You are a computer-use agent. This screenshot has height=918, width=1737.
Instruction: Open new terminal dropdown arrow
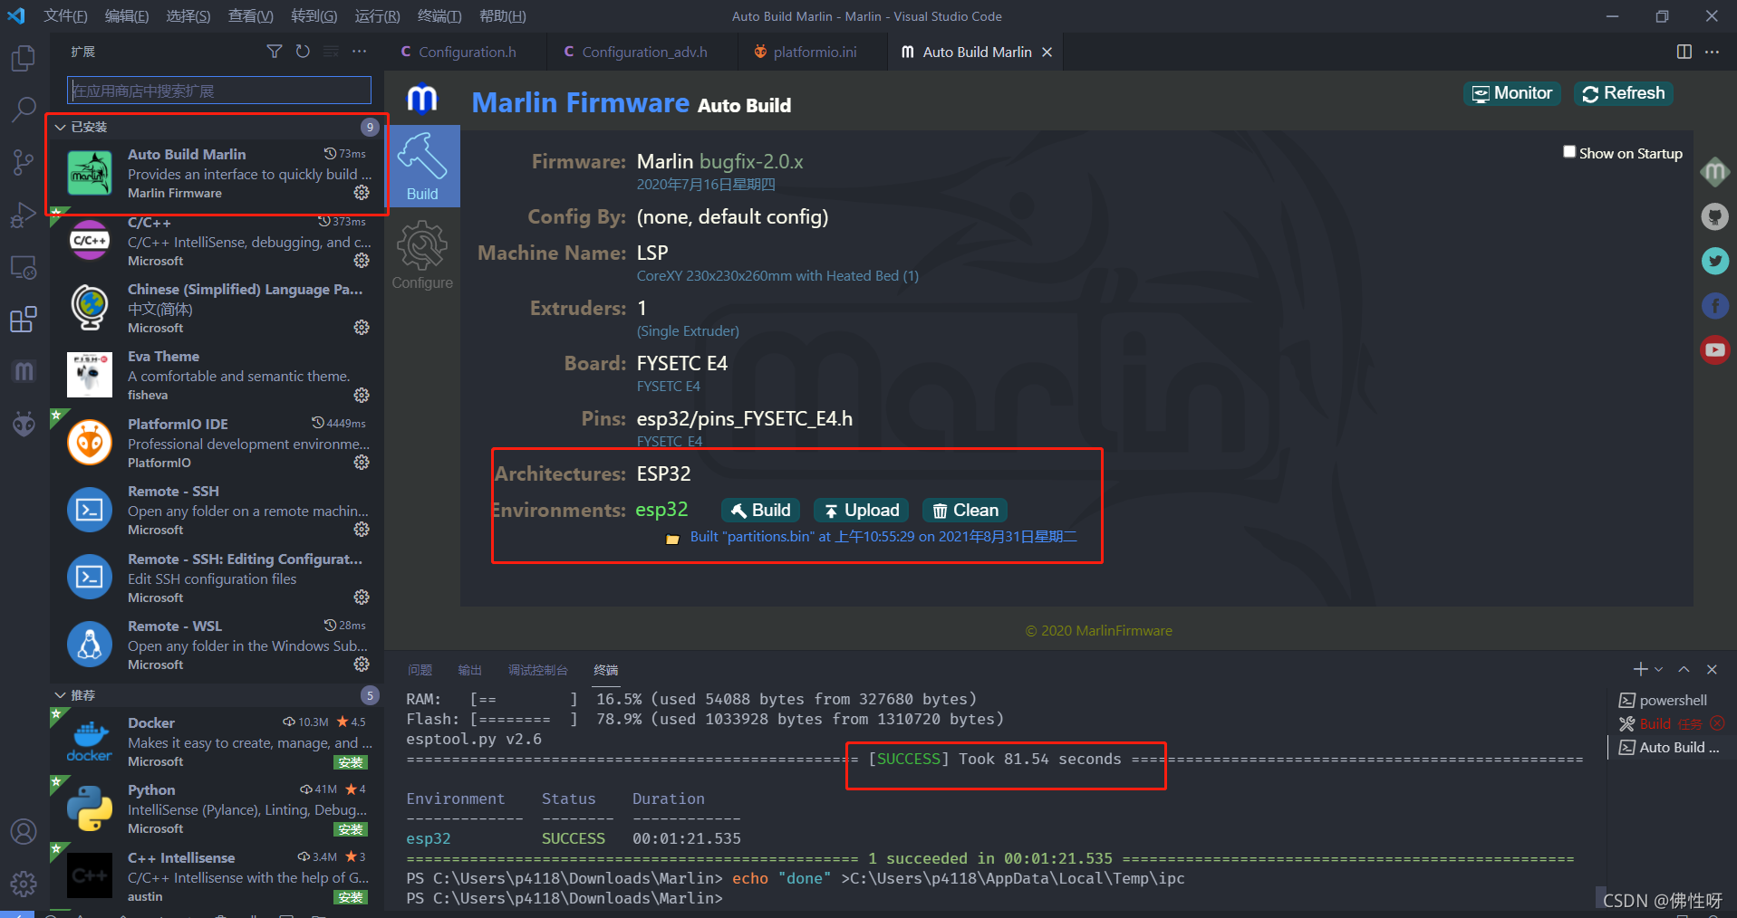pyautogui.click(x=1659, y=669)
